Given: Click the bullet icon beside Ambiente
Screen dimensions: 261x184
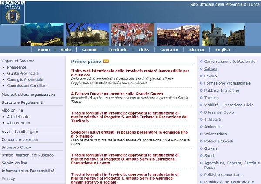Looking at the screenshot, I should [201, 127].
